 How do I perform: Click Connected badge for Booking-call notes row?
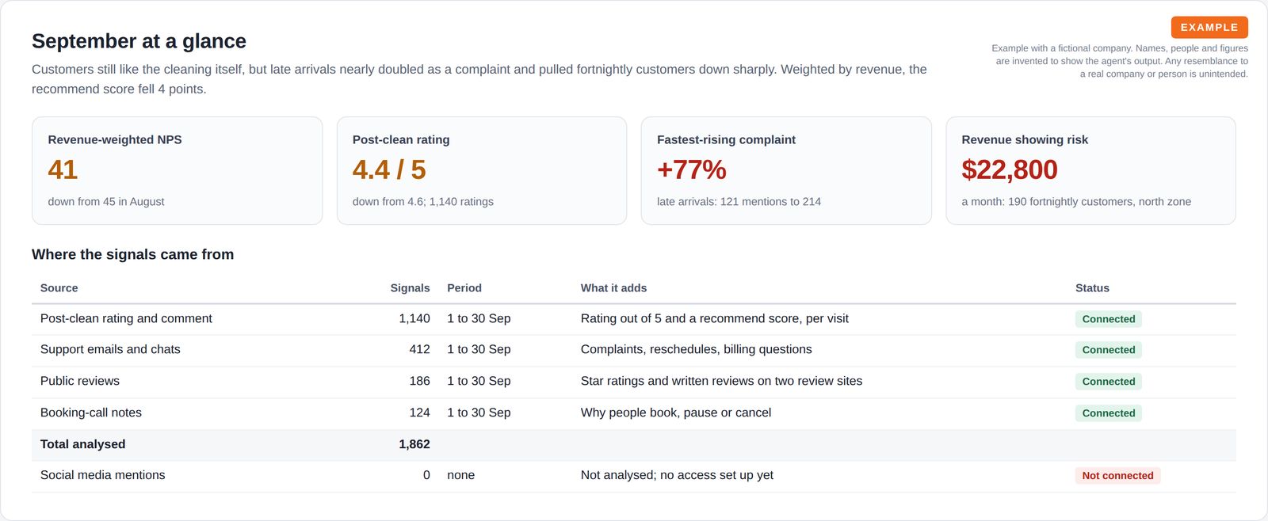click(x=1109, y=413)
